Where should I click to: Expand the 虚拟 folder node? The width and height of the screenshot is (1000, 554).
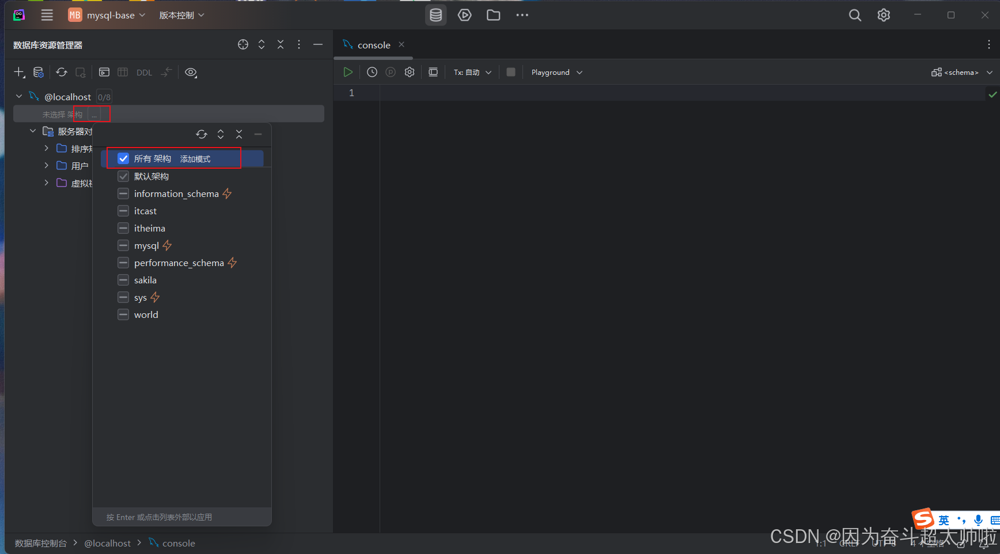tap(46, 183)
